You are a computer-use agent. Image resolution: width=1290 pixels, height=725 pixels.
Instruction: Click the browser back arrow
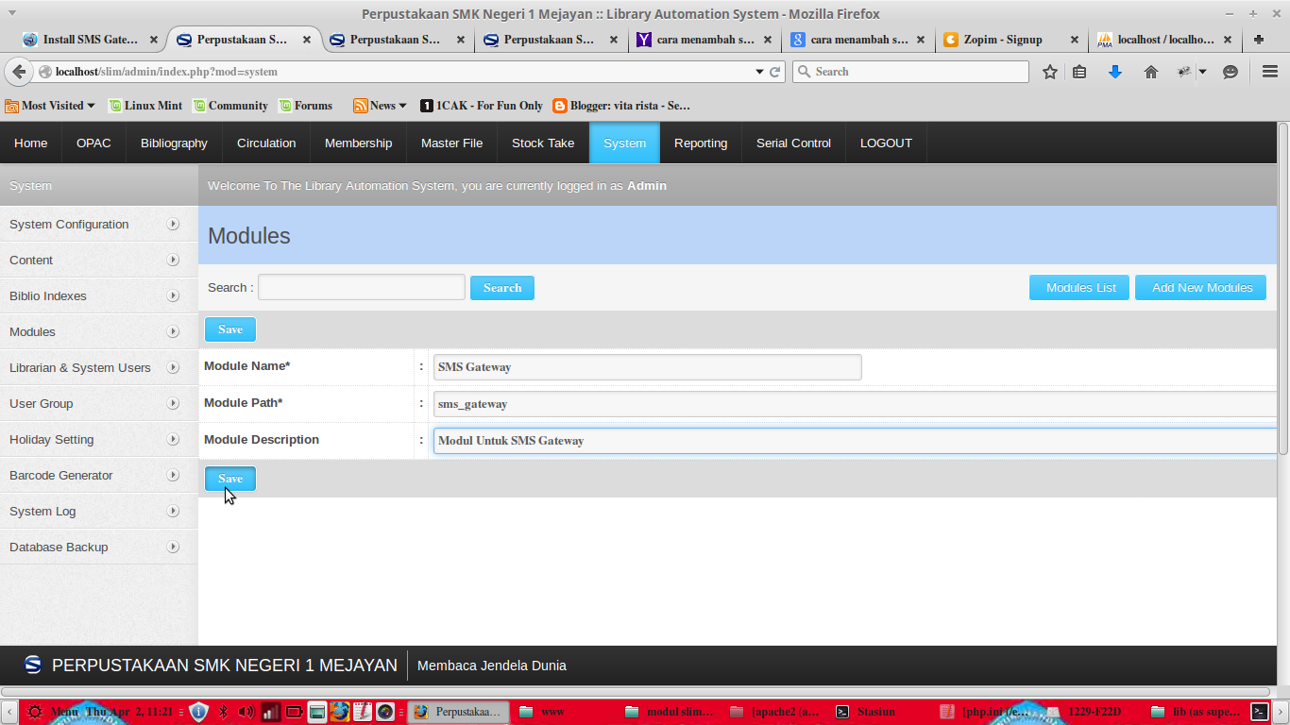(19, 72)
